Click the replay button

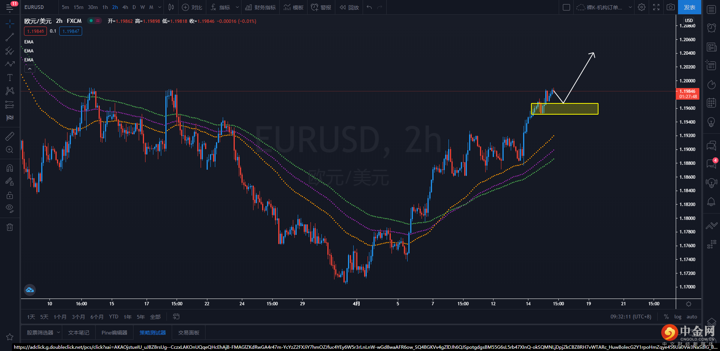pos(349,7)
